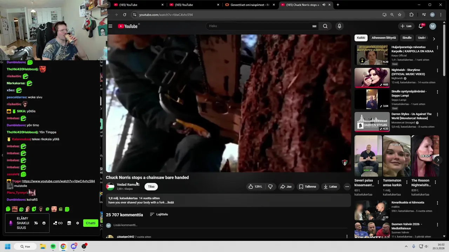Click channel points icon in chat
This screenshot has height=252, width=449.
coord(58,223)
